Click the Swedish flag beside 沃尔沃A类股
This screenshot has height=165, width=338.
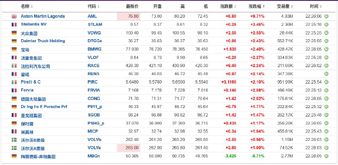pos(14,148)
